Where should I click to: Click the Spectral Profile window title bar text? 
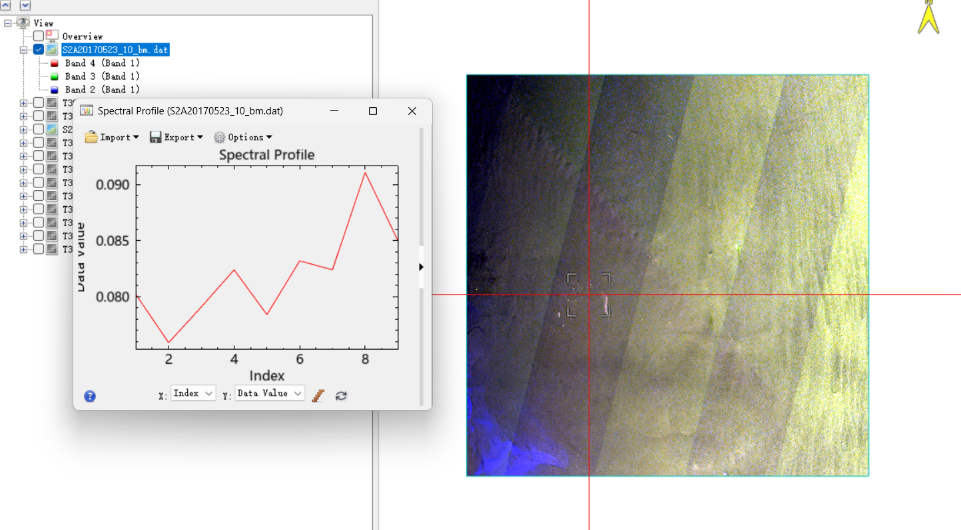click(190, 111)
